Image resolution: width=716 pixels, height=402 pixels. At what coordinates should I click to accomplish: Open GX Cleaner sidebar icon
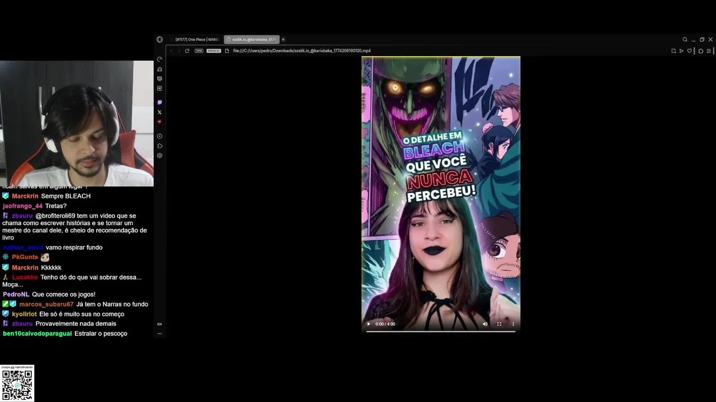(159, 69)
